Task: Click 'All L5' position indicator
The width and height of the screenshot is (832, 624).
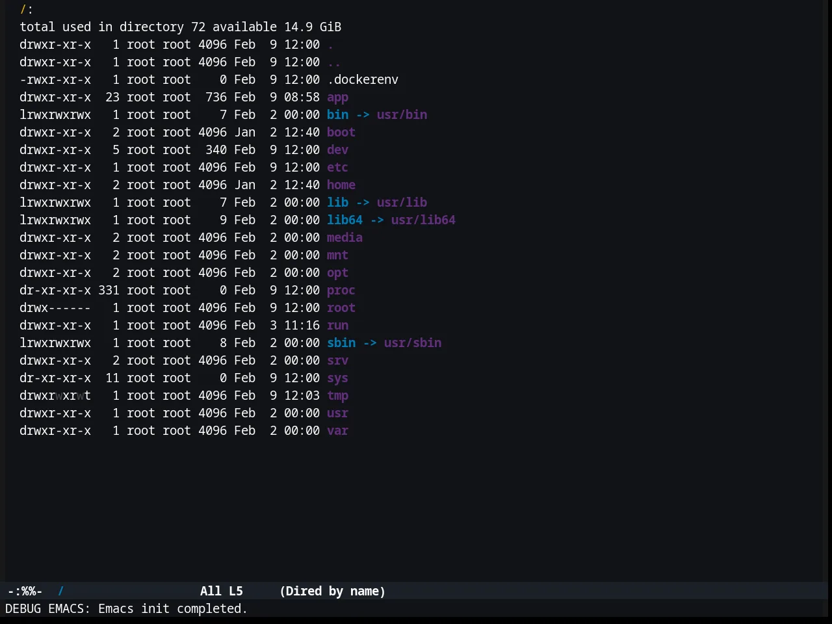Action: [221, 591]
